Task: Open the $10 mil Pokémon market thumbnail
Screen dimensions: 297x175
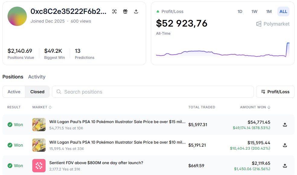Action: [x=39, y=145]
